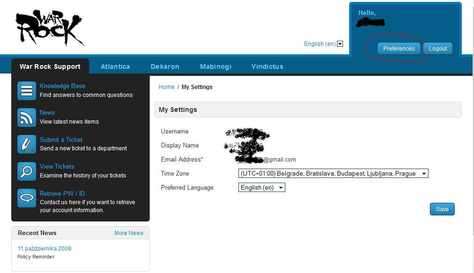Click the My Settings breadcrumb text

point(197,87)
